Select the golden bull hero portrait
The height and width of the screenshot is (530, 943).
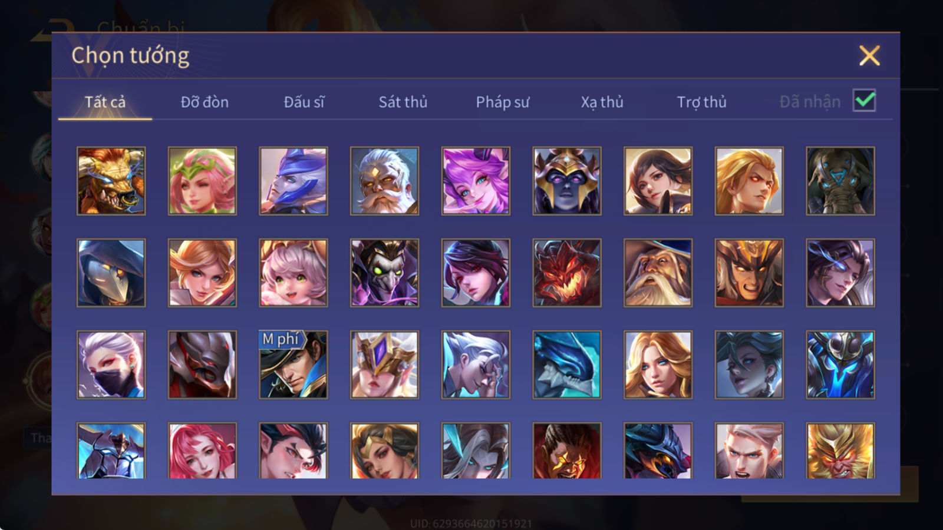click(x=111, y=181)
